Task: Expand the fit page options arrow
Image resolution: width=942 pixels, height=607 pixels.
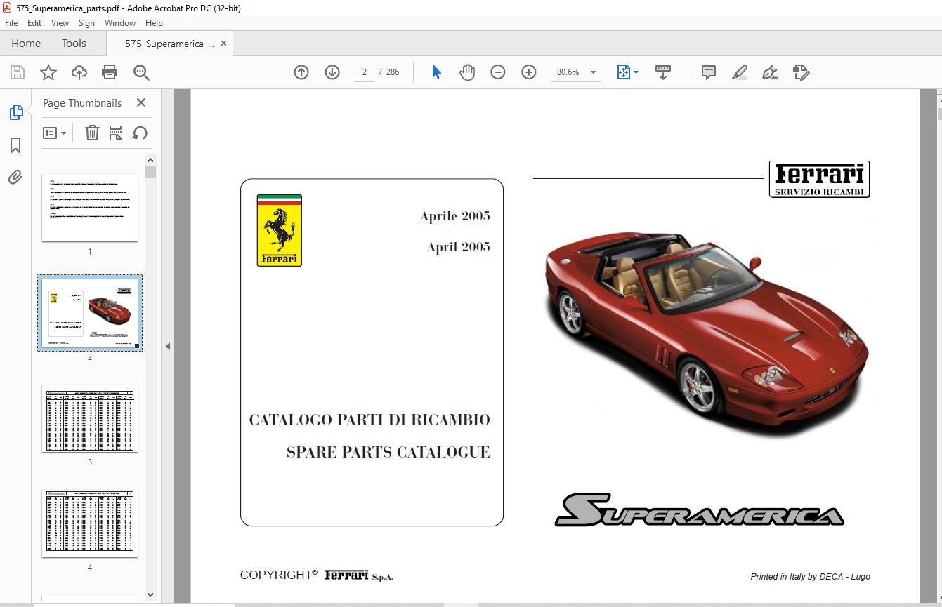Action: 636,72
